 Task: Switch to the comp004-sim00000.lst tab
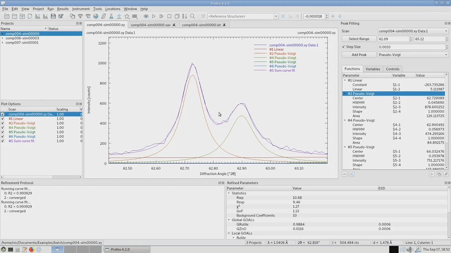[201, 25]
